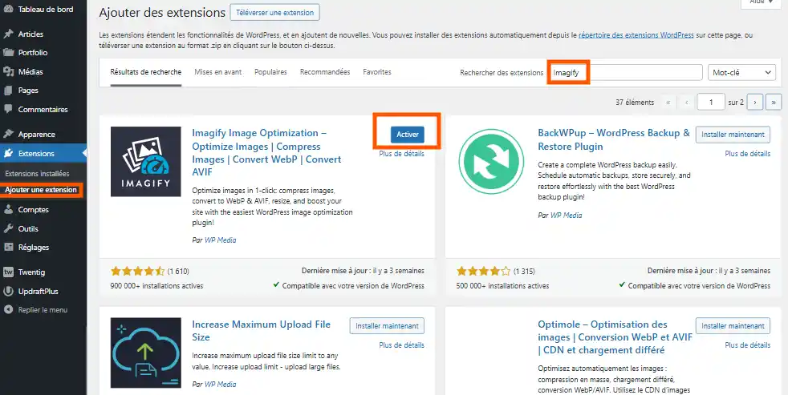Open Increase Maximum Upload File Size title
This screenshot has width=788, height=395.
tap(261, 331)
